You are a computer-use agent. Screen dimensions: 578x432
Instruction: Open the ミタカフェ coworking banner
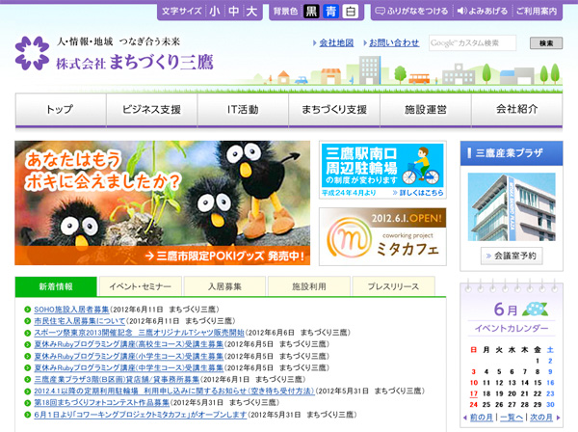tap(381, 234)
